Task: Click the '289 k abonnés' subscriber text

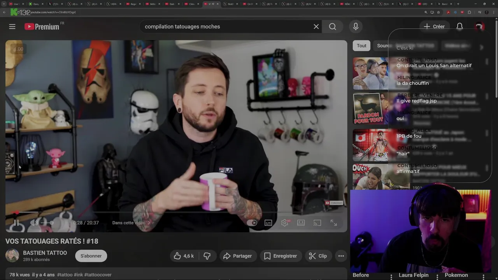Action: tap(36, 260)
